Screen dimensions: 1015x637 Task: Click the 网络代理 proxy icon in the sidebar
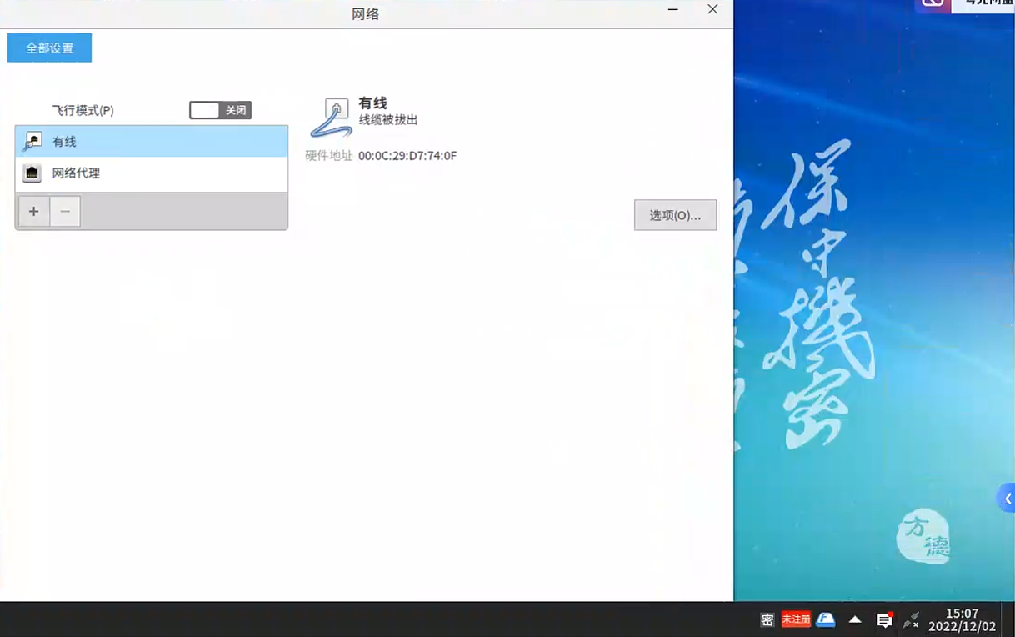(x=32, y=173)
